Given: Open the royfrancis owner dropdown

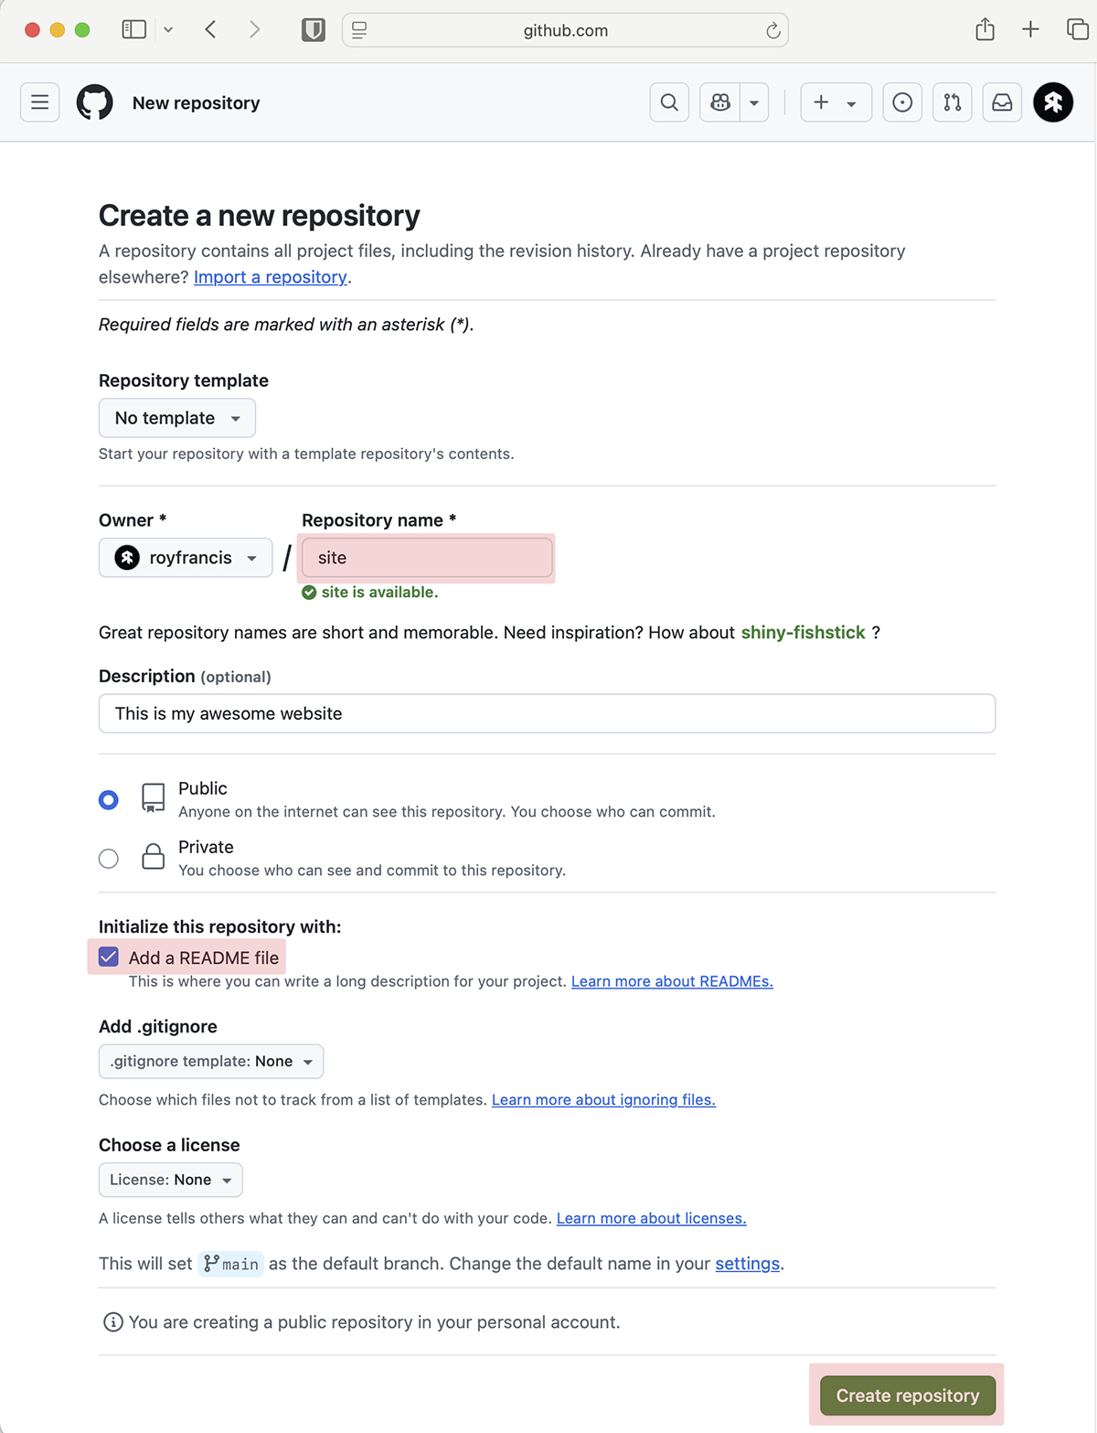Looking at the screenshot, I should 186,558.
